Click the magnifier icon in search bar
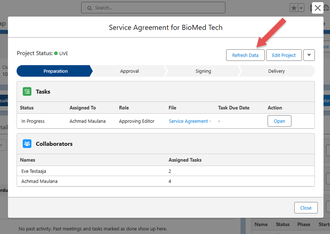This screenshot has height=234, width=330. click(89, 8)
